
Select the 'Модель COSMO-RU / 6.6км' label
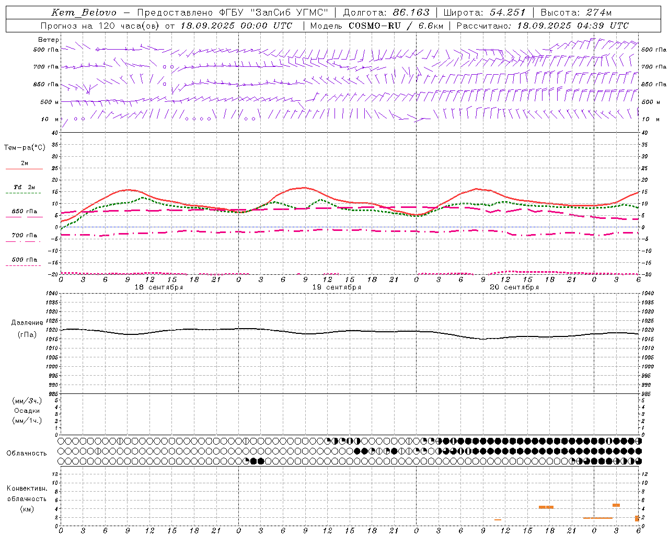[x=376, y=26]
